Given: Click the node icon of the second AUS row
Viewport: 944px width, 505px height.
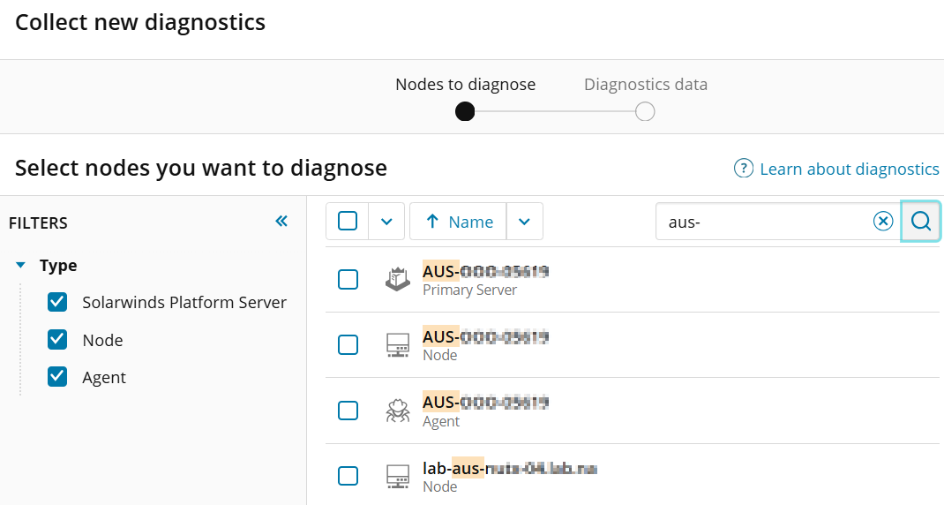Looking at the screenshot, I should click(397, 345).
